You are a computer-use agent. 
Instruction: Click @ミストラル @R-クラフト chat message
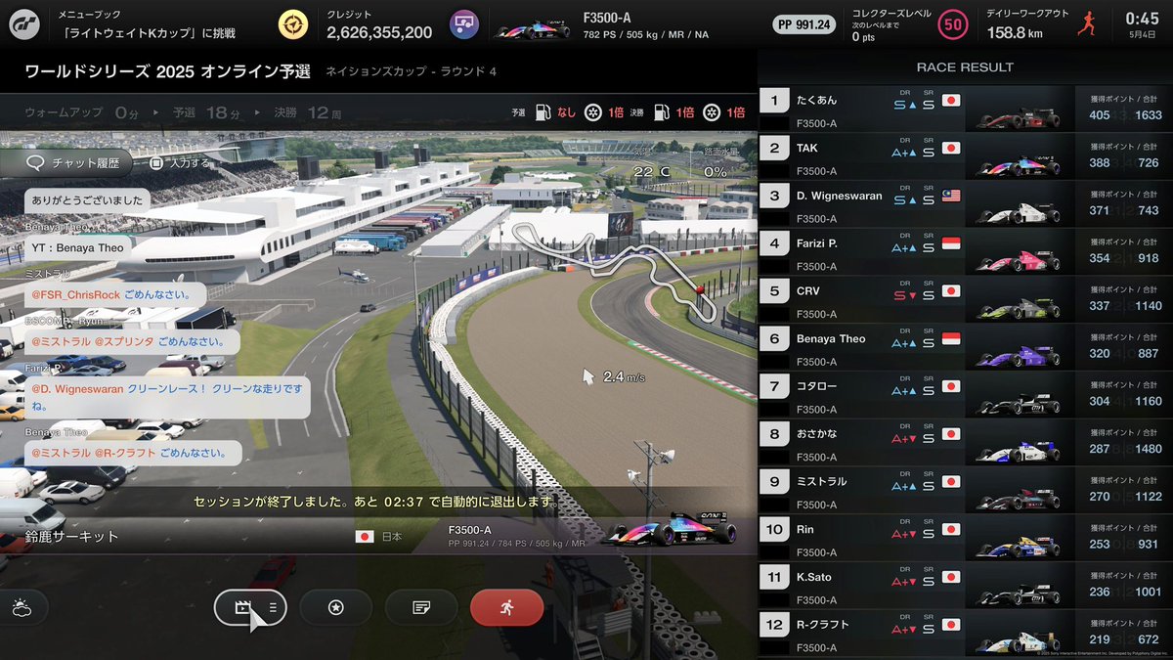pos(132,453)
